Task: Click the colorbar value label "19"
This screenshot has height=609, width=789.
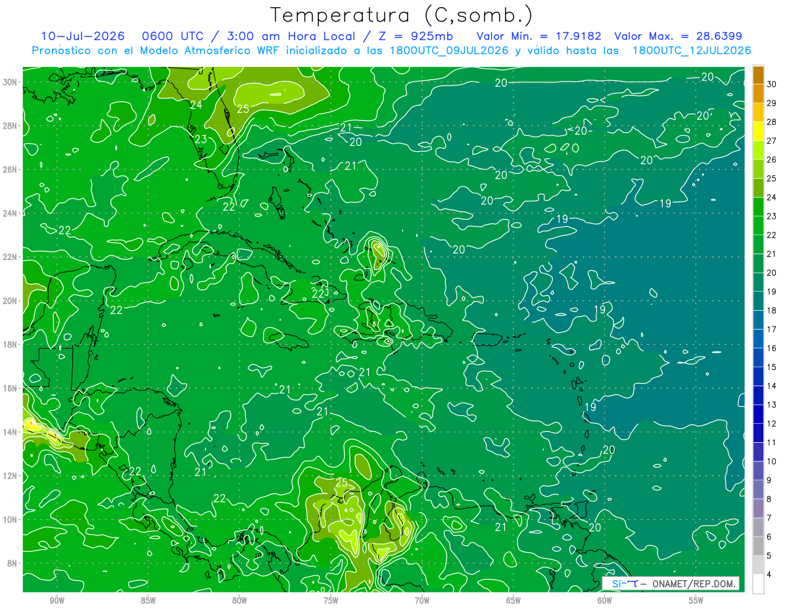Action: (772, 292)
